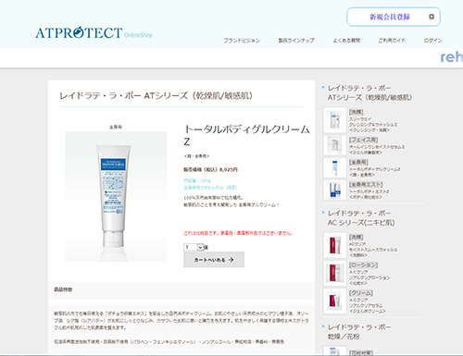This screenshot has width=463, height=356.
Task: Click the product title トータルボディゲルクリーム Z
Action: click(x=246, y=135)
